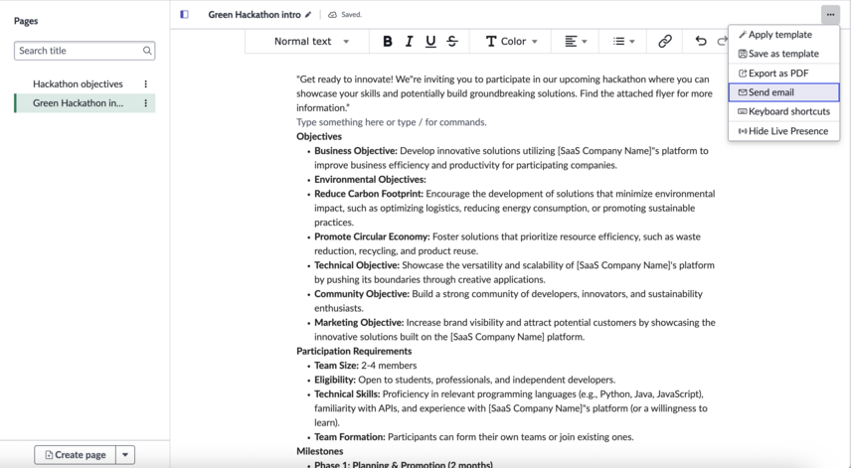Insert a hyperlink with link icon

coord(665,41)
